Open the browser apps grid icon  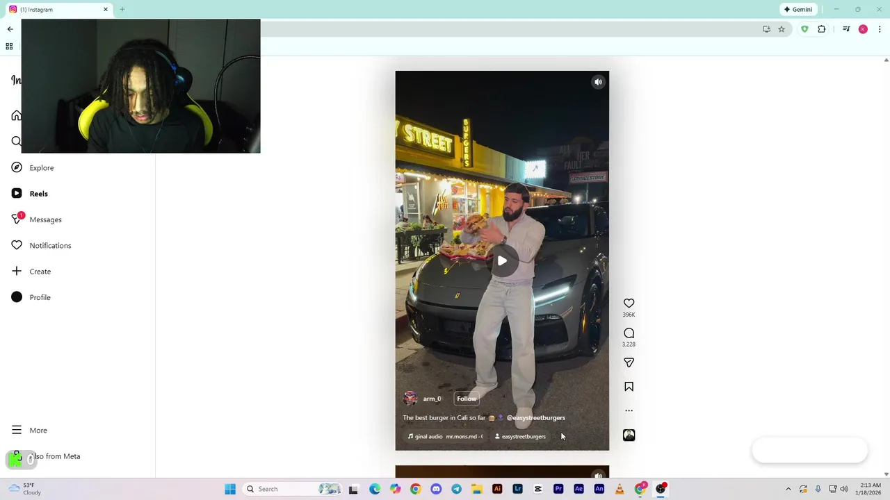(9, 47)
